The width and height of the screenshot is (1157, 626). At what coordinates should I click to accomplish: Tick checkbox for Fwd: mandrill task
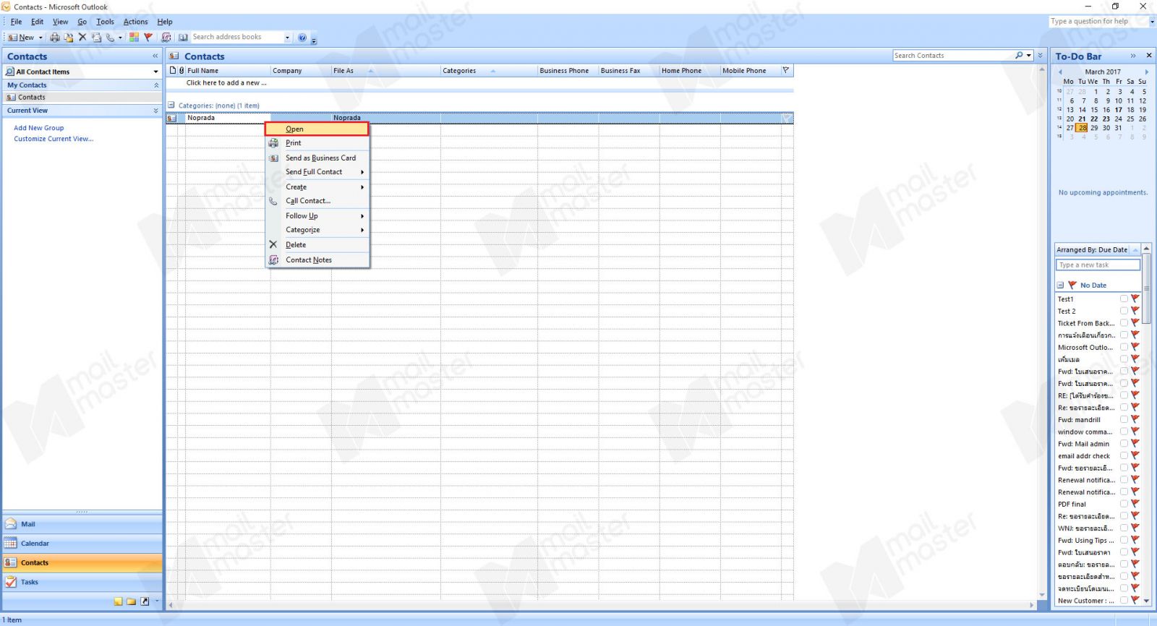click(x=1124, y=419)
